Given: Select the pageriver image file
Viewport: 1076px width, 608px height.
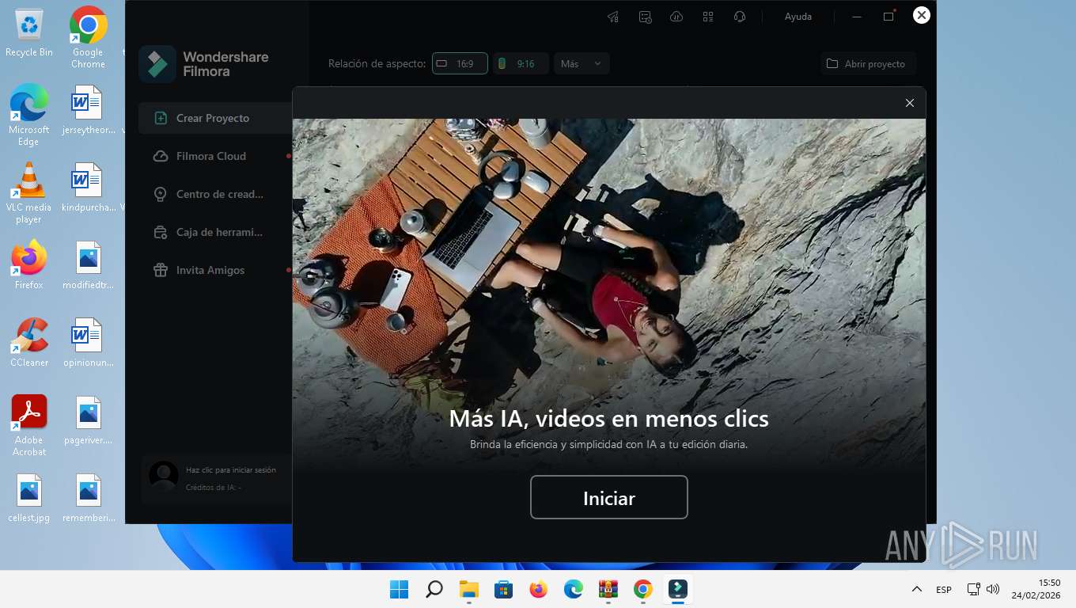Looking at the screenshot, I should tap(88, 420).
